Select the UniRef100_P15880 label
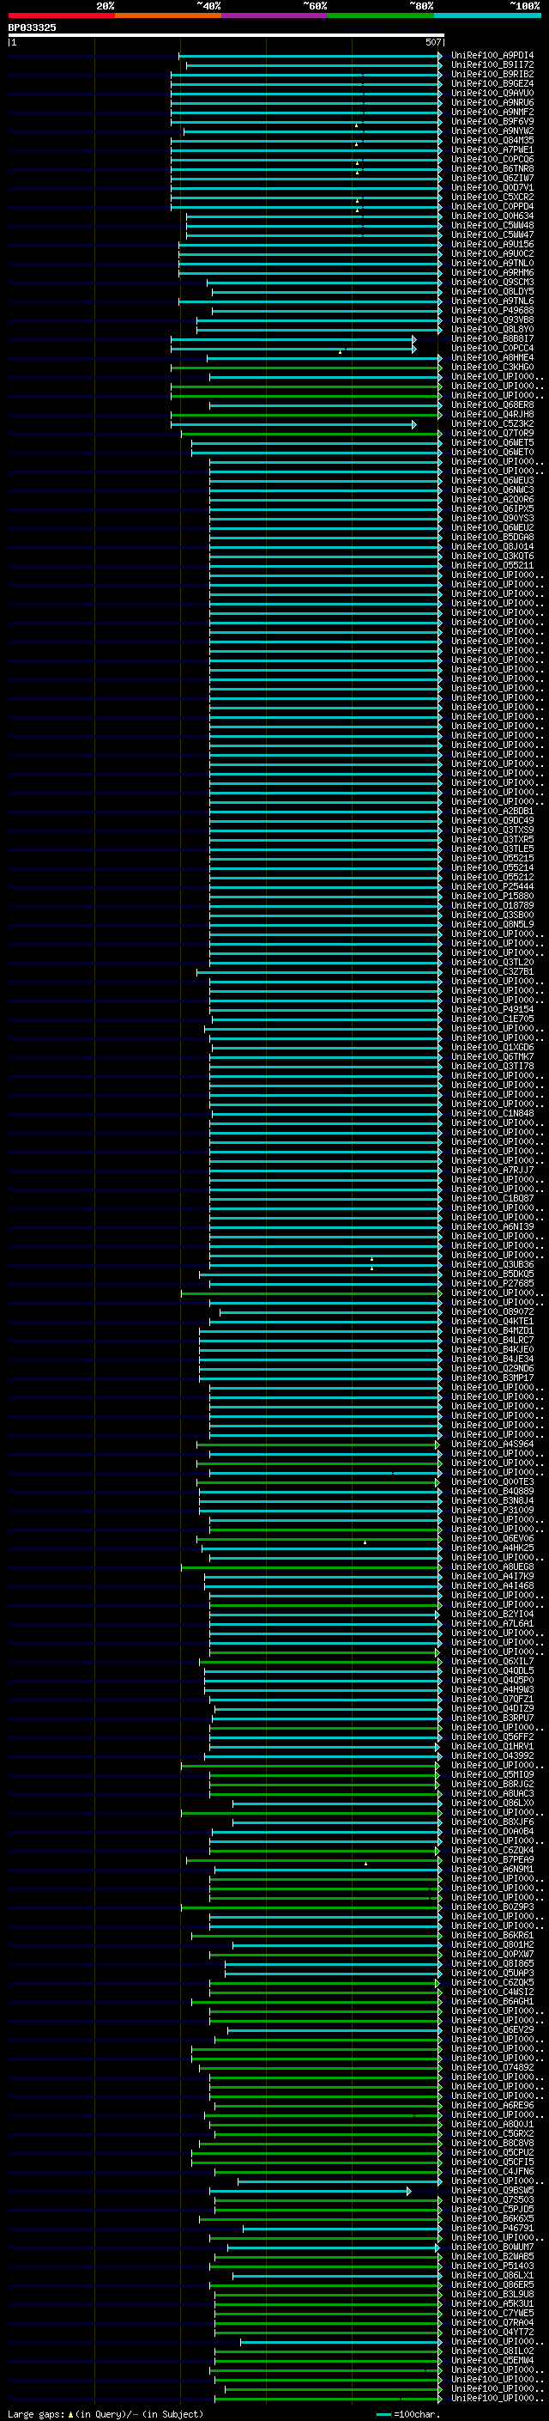The height and width of the screenshot is (2421, 549). 492,896
